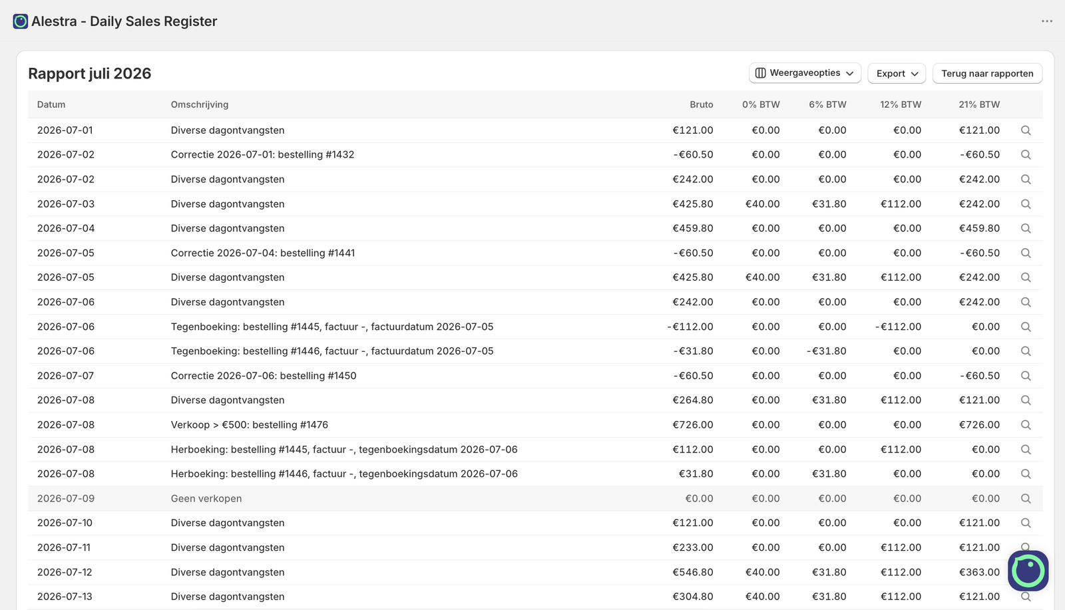Click magnifier for Verkoop > €500 order #1476

coord(1026,424)
